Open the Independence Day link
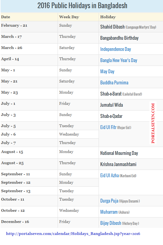 click(x=115, y=49)
